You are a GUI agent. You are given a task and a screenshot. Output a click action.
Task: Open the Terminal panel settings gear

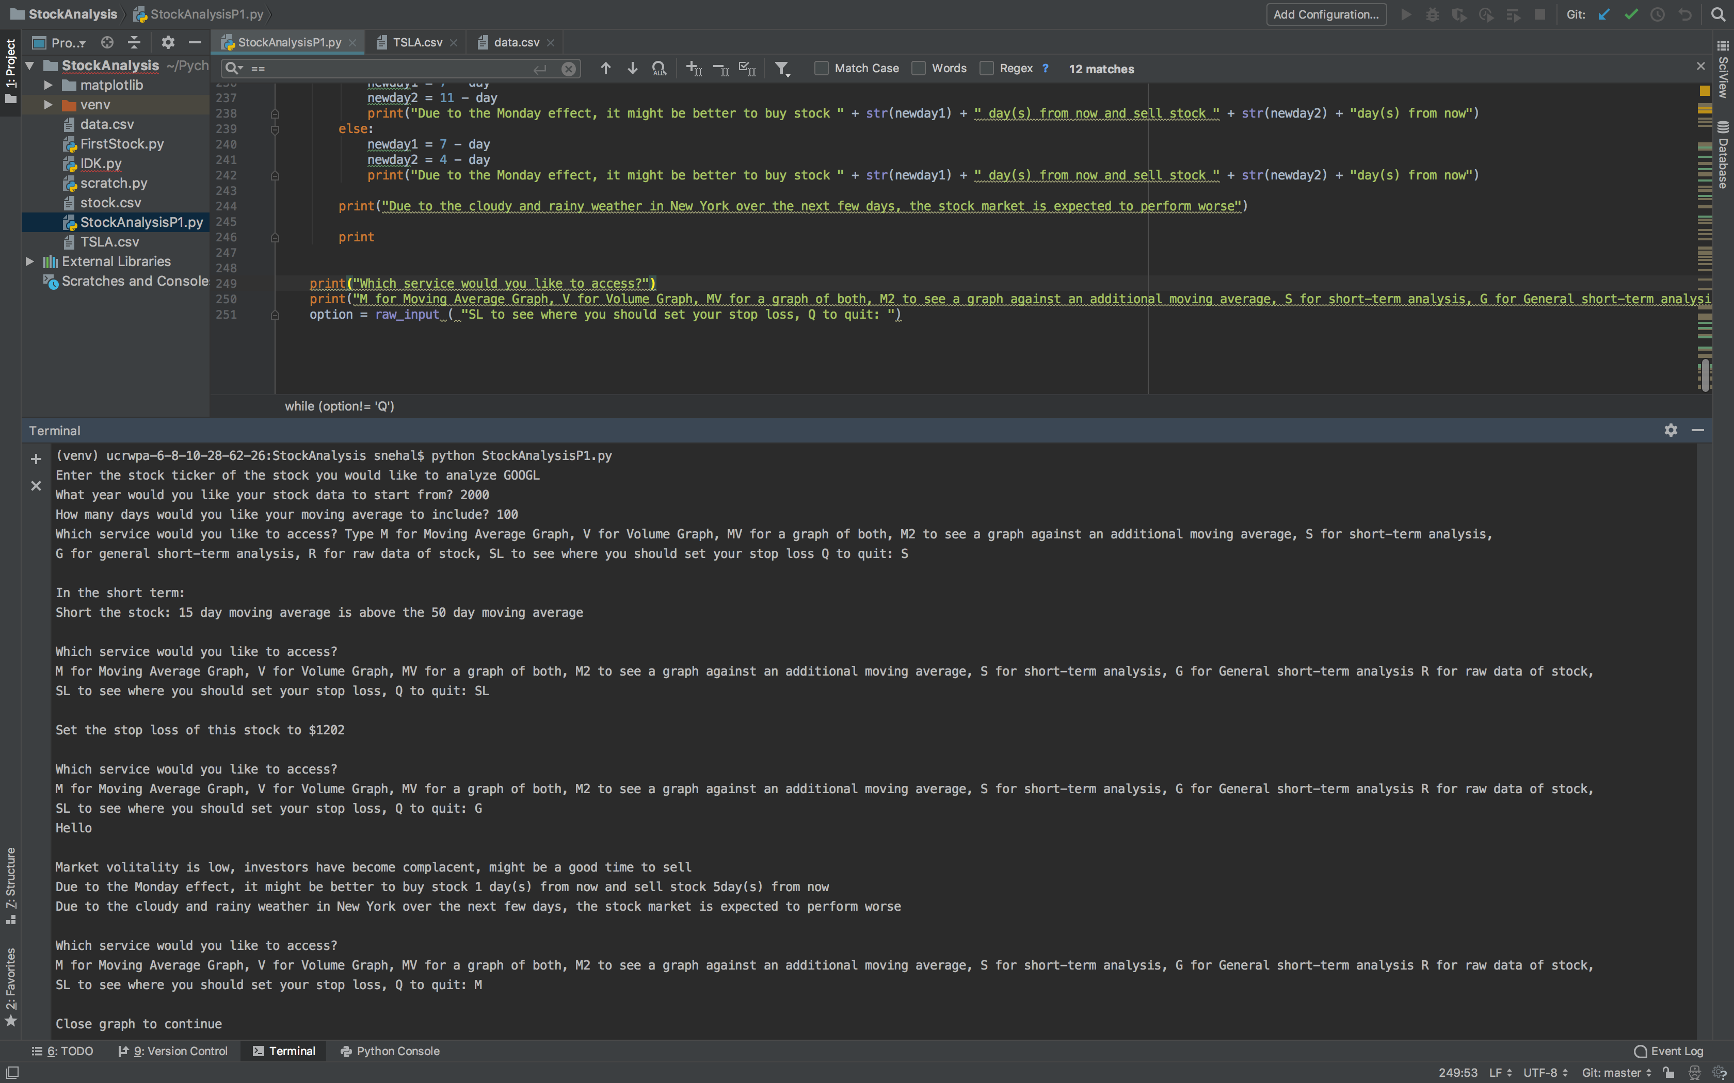tap(1670, 431)
